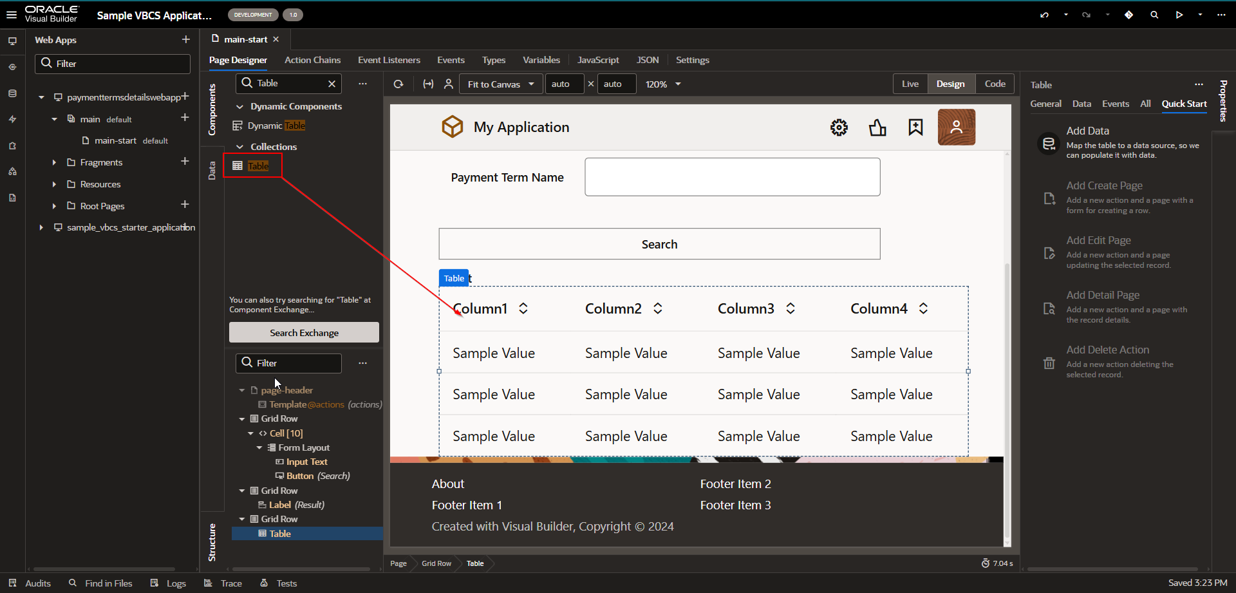Viewport: 1236px width, 593px height.
Task: Select Table node in structure tree
Action: pos(307,534)
